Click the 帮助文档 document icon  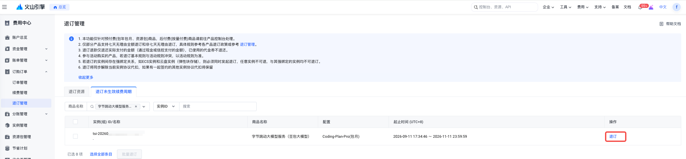[x=661, y=24]
